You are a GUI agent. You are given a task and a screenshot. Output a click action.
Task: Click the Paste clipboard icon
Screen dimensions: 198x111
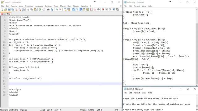click(35, 10)
